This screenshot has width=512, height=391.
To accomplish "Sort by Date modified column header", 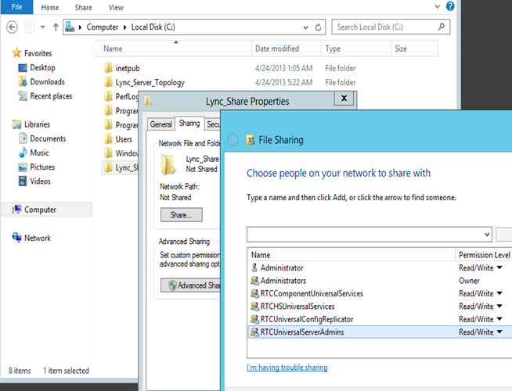I will tap(287, 48).
